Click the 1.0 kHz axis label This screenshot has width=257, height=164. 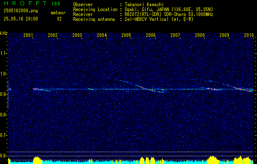coord(3,74)
